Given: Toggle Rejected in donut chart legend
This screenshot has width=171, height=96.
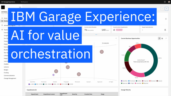Looking at the screenshot, I should [145, 83].
